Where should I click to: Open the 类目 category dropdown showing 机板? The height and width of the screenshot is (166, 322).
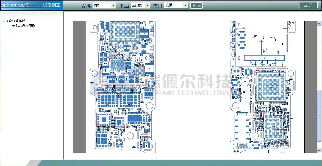tap(185, 5)
